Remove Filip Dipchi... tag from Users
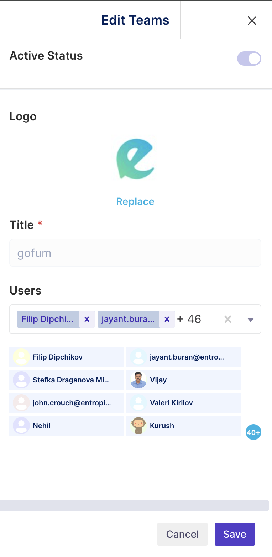The height and width of the screenshot is (557, 272). coord(87,319)
